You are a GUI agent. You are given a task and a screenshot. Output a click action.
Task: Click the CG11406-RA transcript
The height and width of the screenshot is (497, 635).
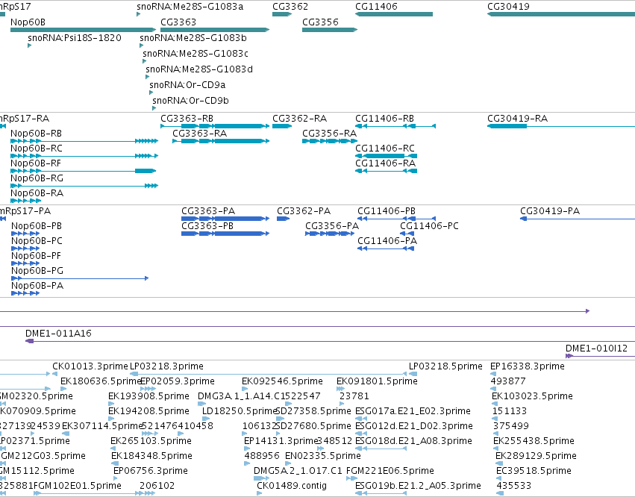tap(386, 171)
